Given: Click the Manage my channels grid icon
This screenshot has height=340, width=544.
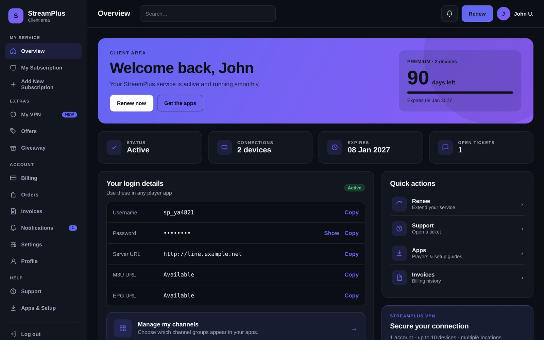Looking at the screenshot, I should (123, 328).
